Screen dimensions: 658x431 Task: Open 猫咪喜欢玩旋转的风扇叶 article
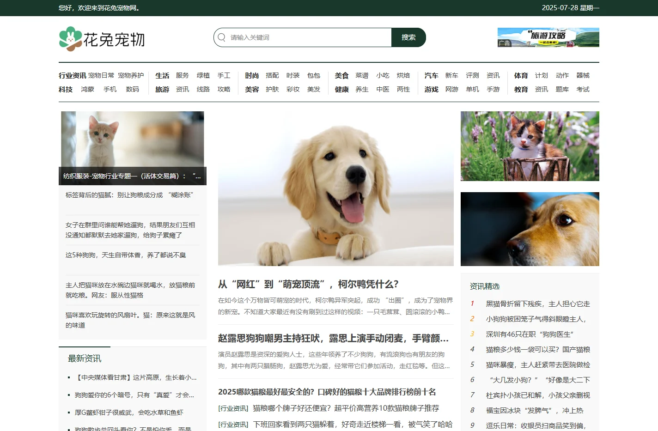[x=130, y=320]
